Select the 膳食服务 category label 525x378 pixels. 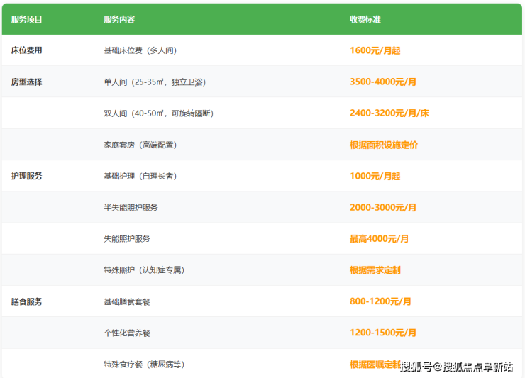click(x=27, y=301)
